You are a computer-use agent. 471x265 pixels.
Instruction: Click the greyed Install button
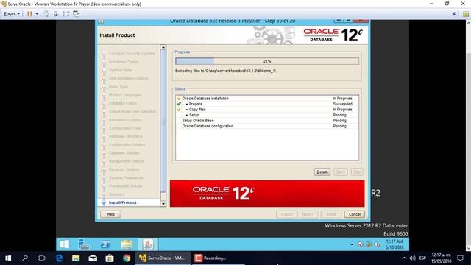(331, 214)
